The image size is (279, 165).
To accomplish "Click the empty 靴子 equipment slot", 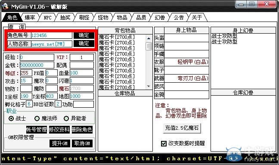I will (x=186, y=70).
